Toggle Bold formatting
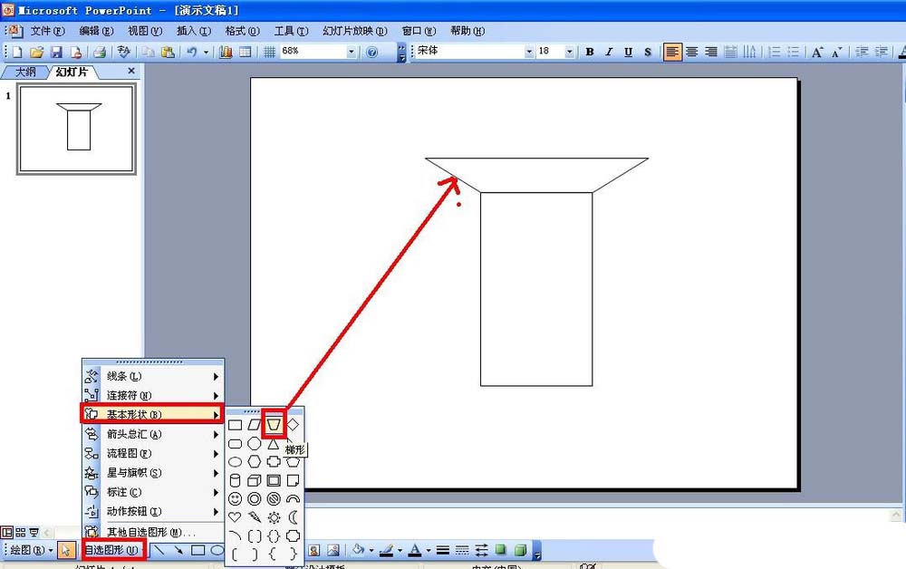Viewport: 906px width, 569px height. pos(590,52)
